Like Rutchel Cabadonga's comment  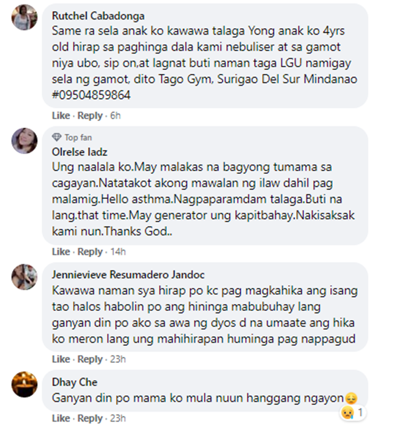pos(61,116)
